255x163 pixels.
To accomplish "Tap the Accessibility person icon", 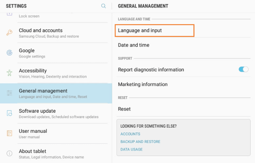I will tap(10, 73).
